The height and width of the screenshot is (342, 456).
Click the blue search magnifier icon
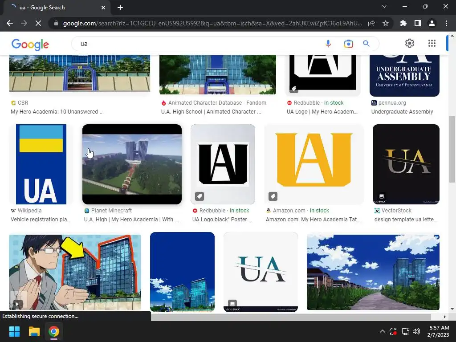click(x=366, y=44)
